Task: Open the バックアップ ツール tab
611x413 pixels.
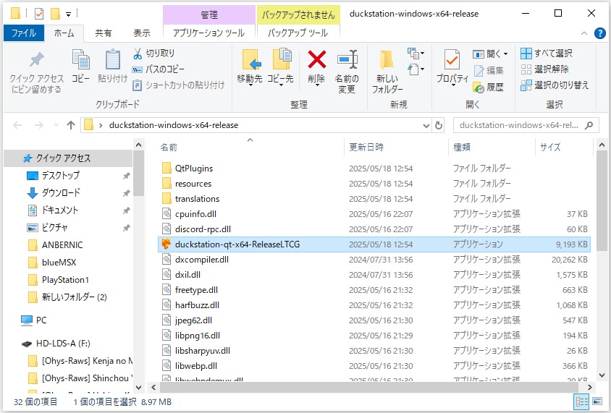Action: (x=298, y=33)
